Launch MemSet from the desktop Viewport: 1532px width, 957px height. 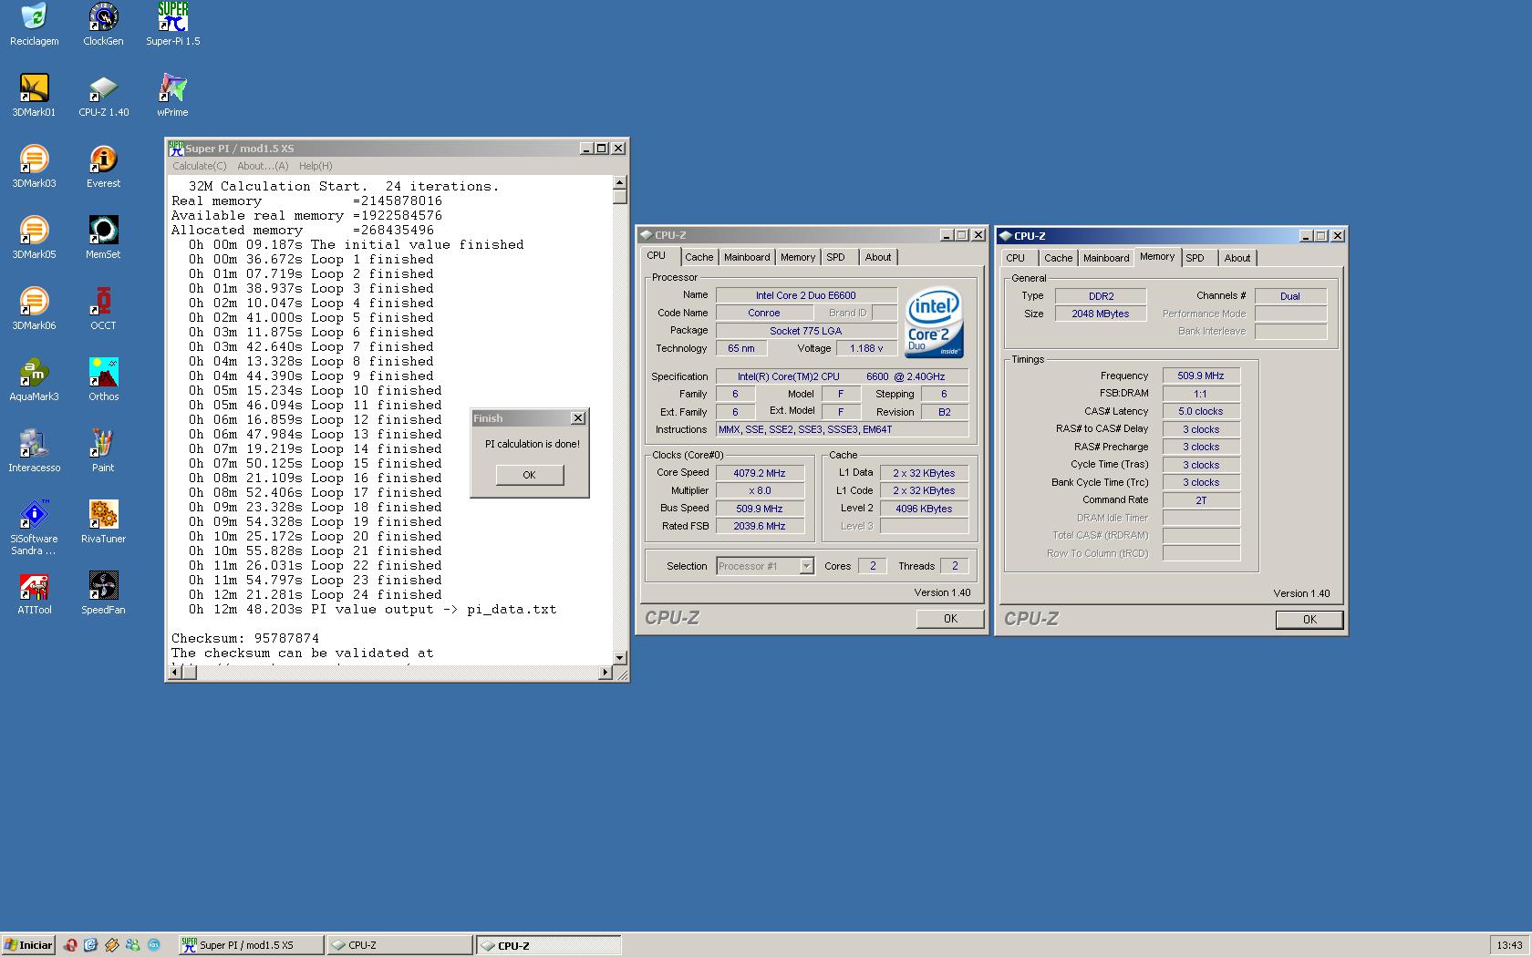click(103, 237)
